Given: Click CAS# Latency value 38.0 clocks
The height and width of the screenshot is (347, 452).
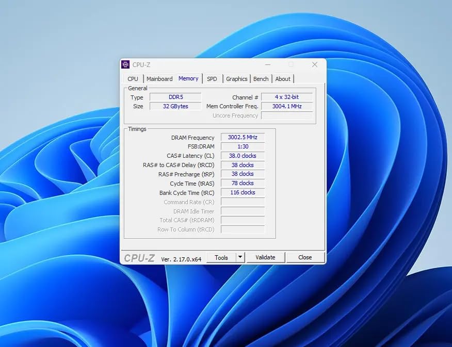Looking at the screenshot, I should (243, 156).
